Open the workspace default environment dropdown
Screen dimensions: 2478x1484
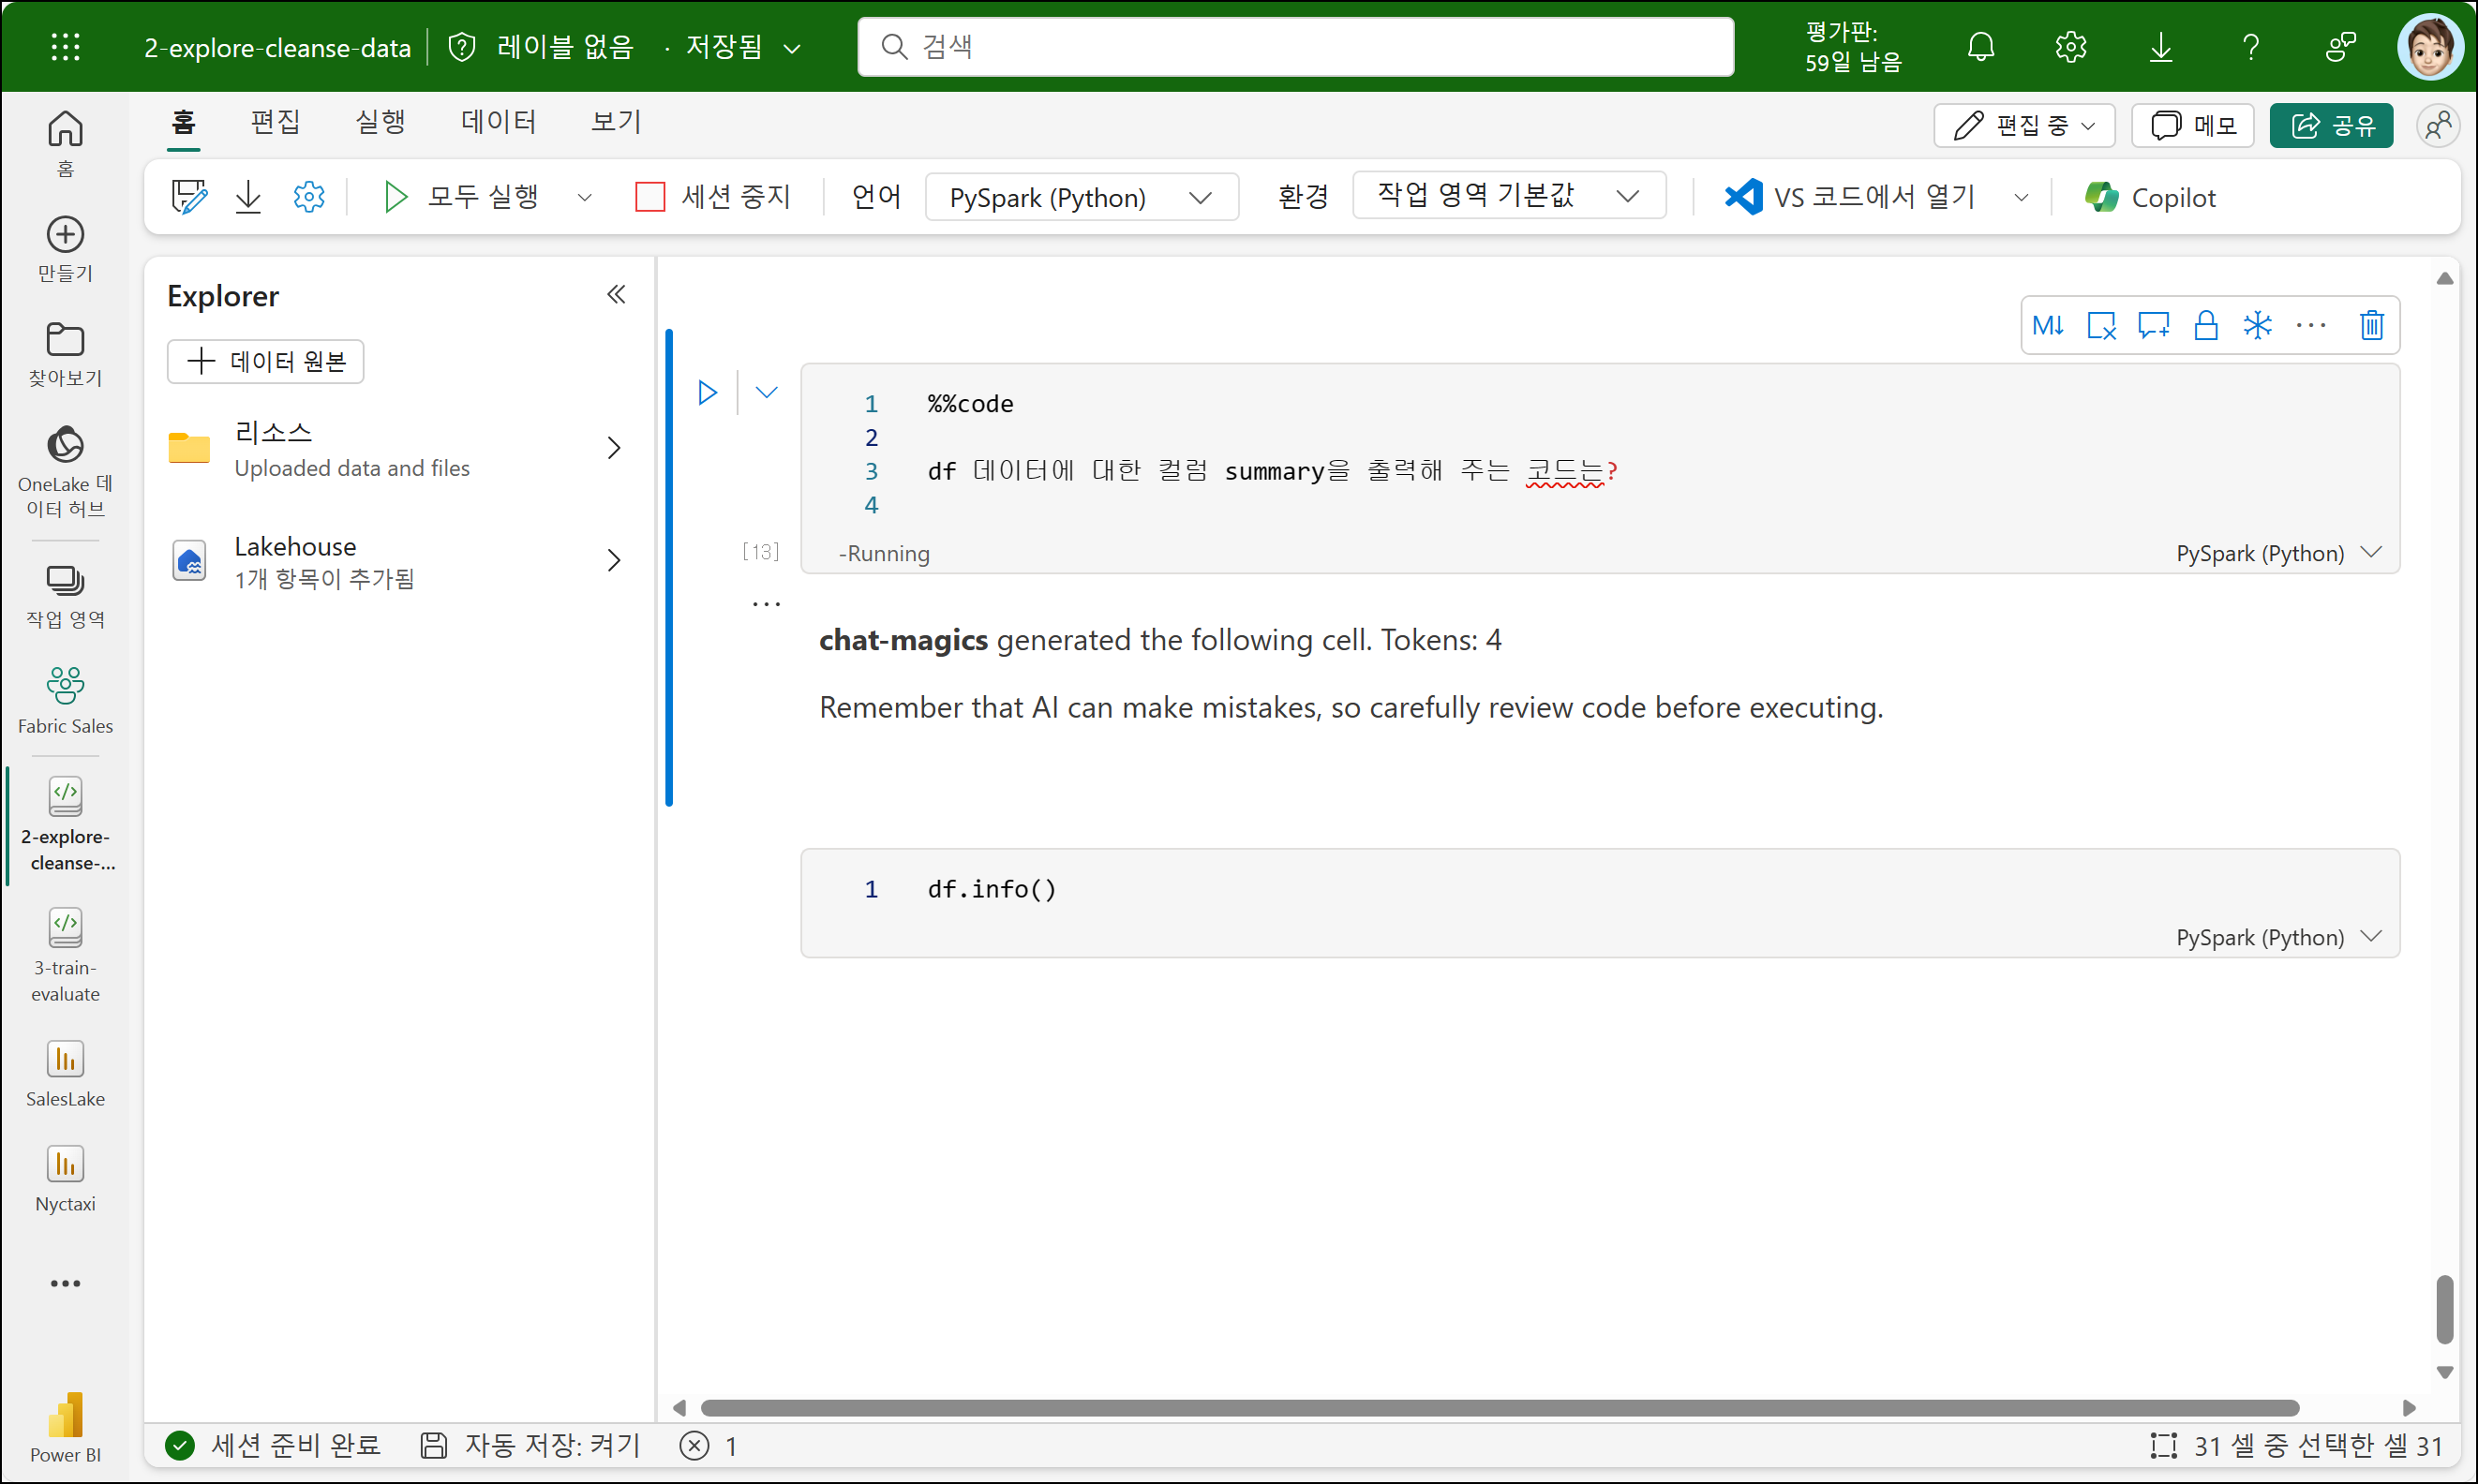click(x=1508, y=195)
